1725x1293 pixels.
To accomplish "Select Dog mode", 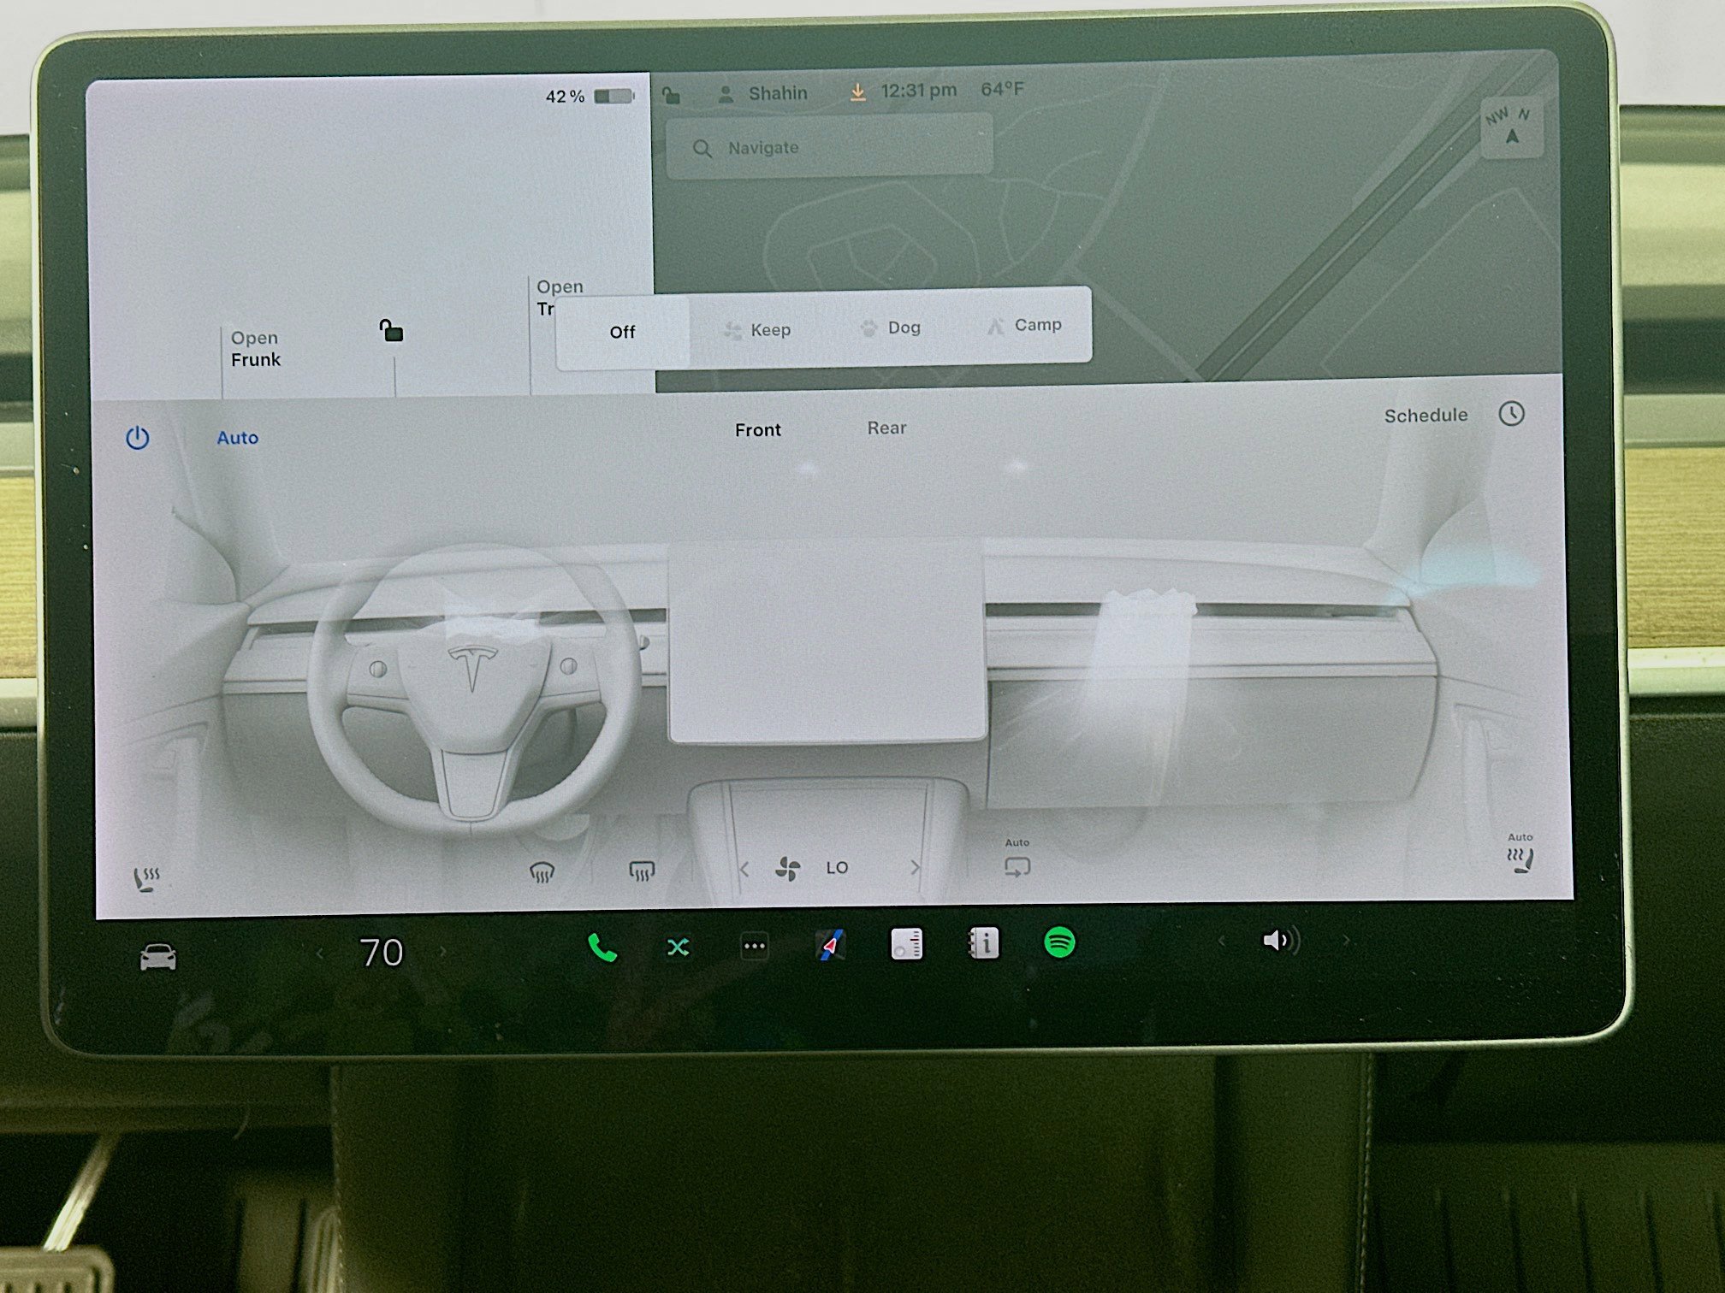I will tap(891, 328).
